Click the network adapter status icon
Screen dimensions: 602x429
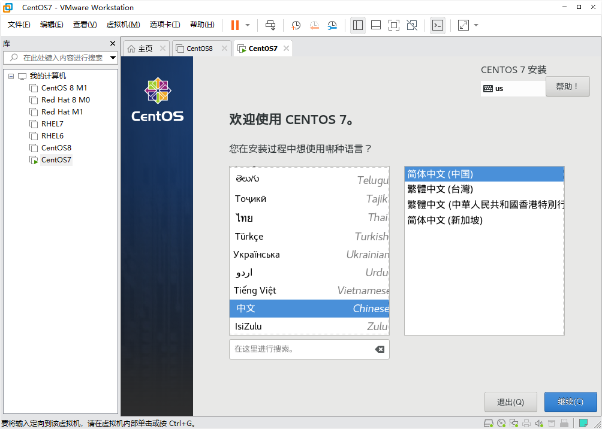click(x=514, y=424)
